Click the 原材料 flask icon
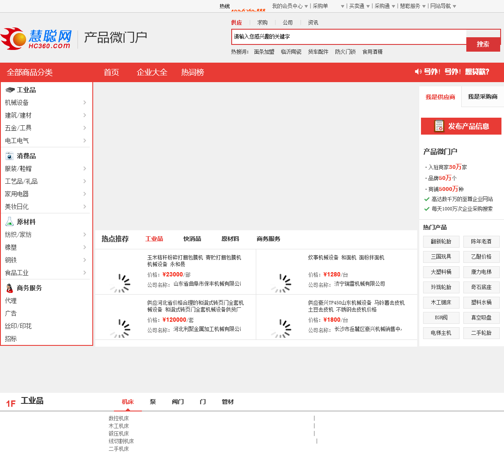The image size is (504, 458). tap(10, 222)
